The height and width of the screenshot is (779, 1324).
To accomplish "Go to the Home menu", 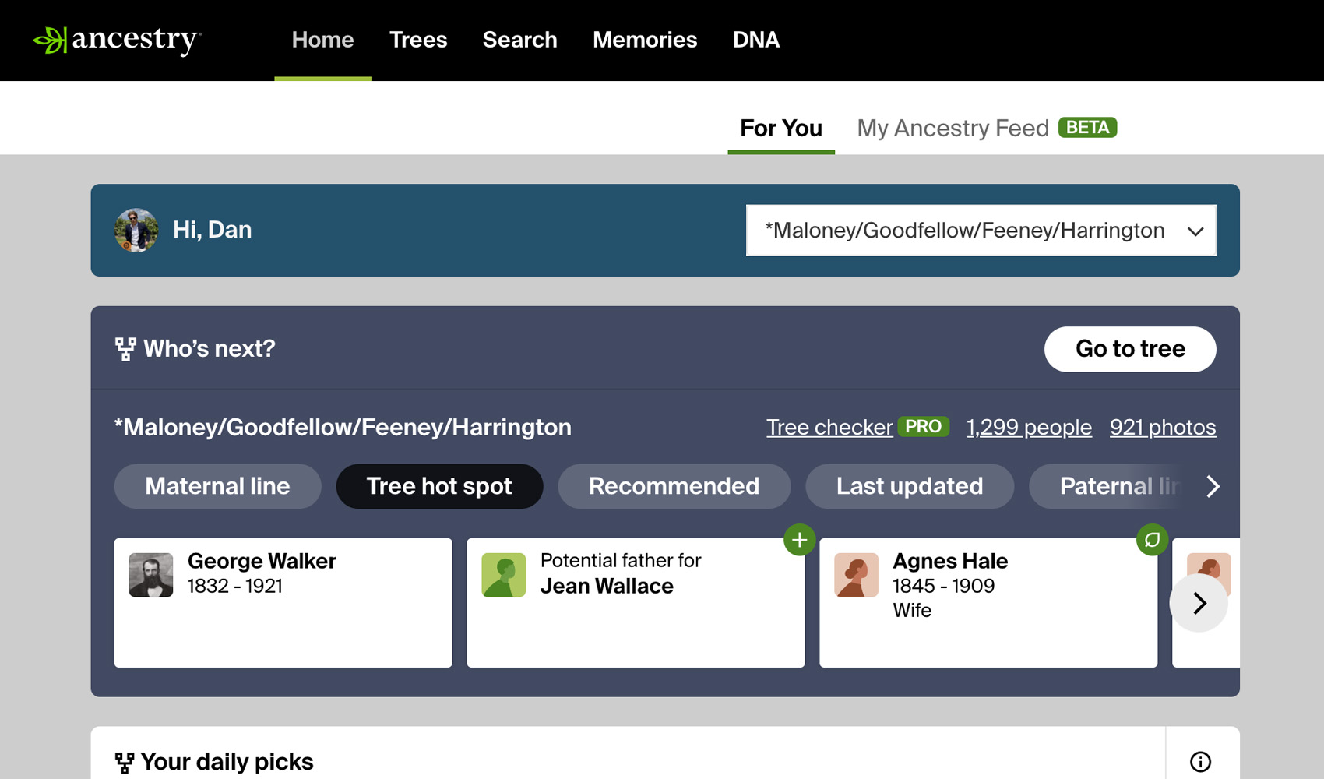I will tap(322, 40).
